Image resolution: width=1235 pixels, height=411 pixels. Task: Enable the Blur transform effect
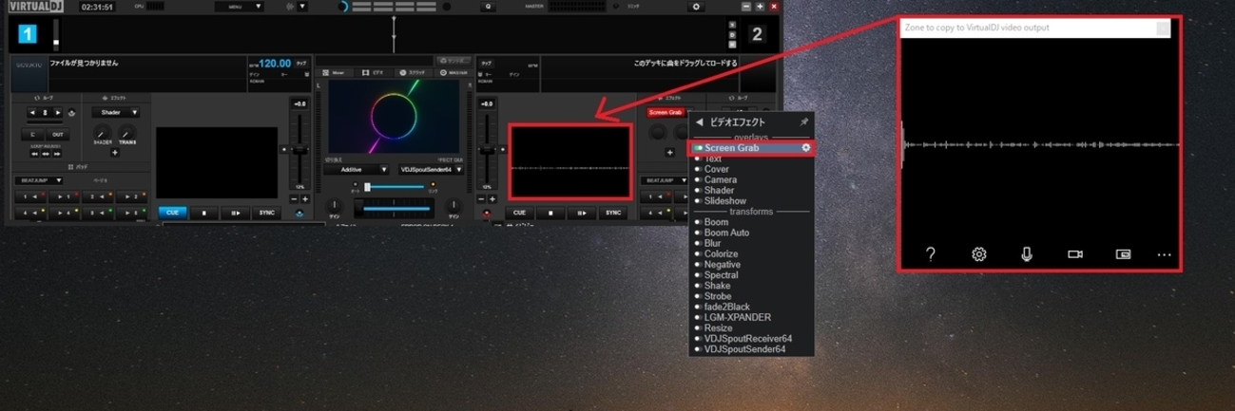click(697, 243)
